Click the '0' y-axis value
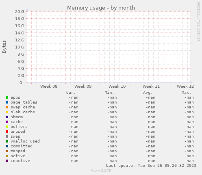 pyautogui.click(x=21, y=83)
